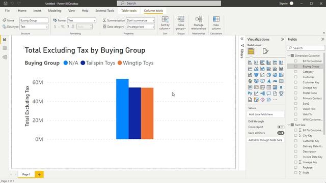Switch to the Table tools tab
The image size is (326, 183).
click(x=129, y=11)
